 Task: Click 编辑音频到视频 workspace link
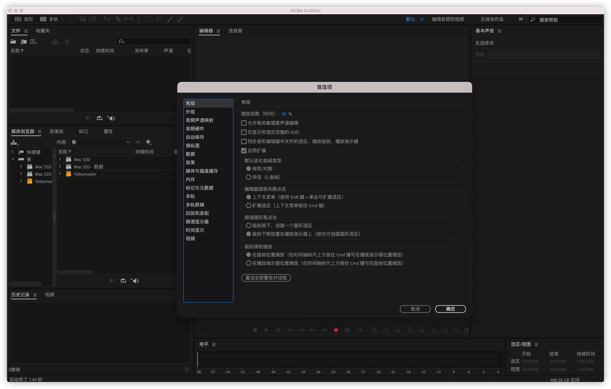click(448, 19)
